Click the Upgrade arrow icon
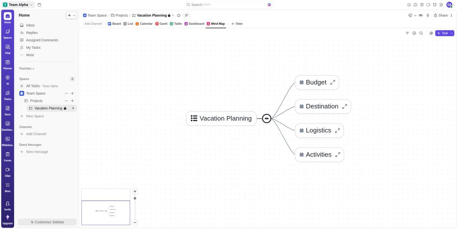 coord(8,217)
